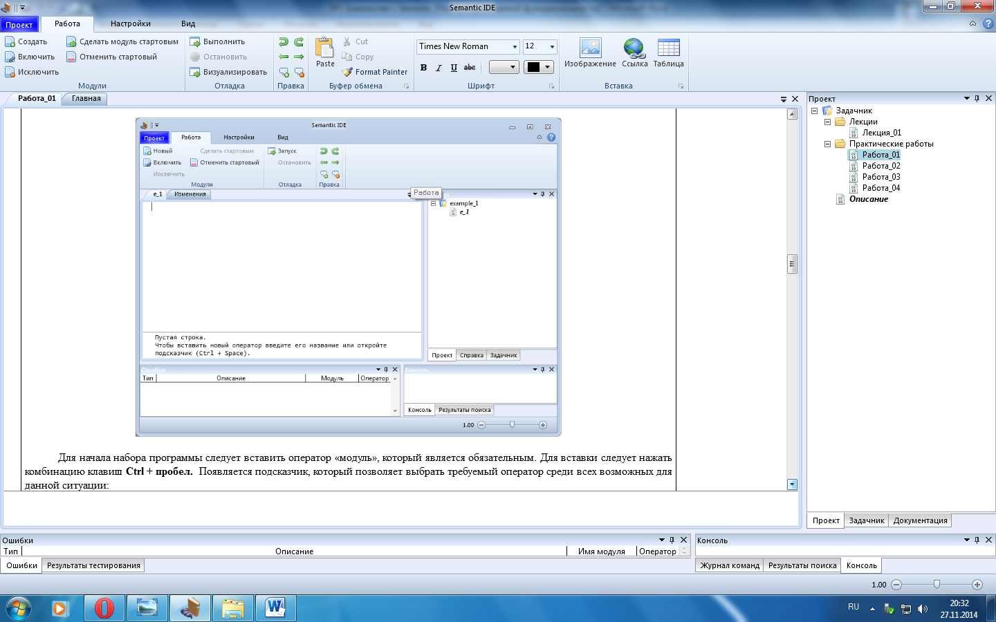The image size is (996, 622).
Task: Open Quick Access Toolbar customize dropdown
Action: pyautogui.click(x=22, y=8)
